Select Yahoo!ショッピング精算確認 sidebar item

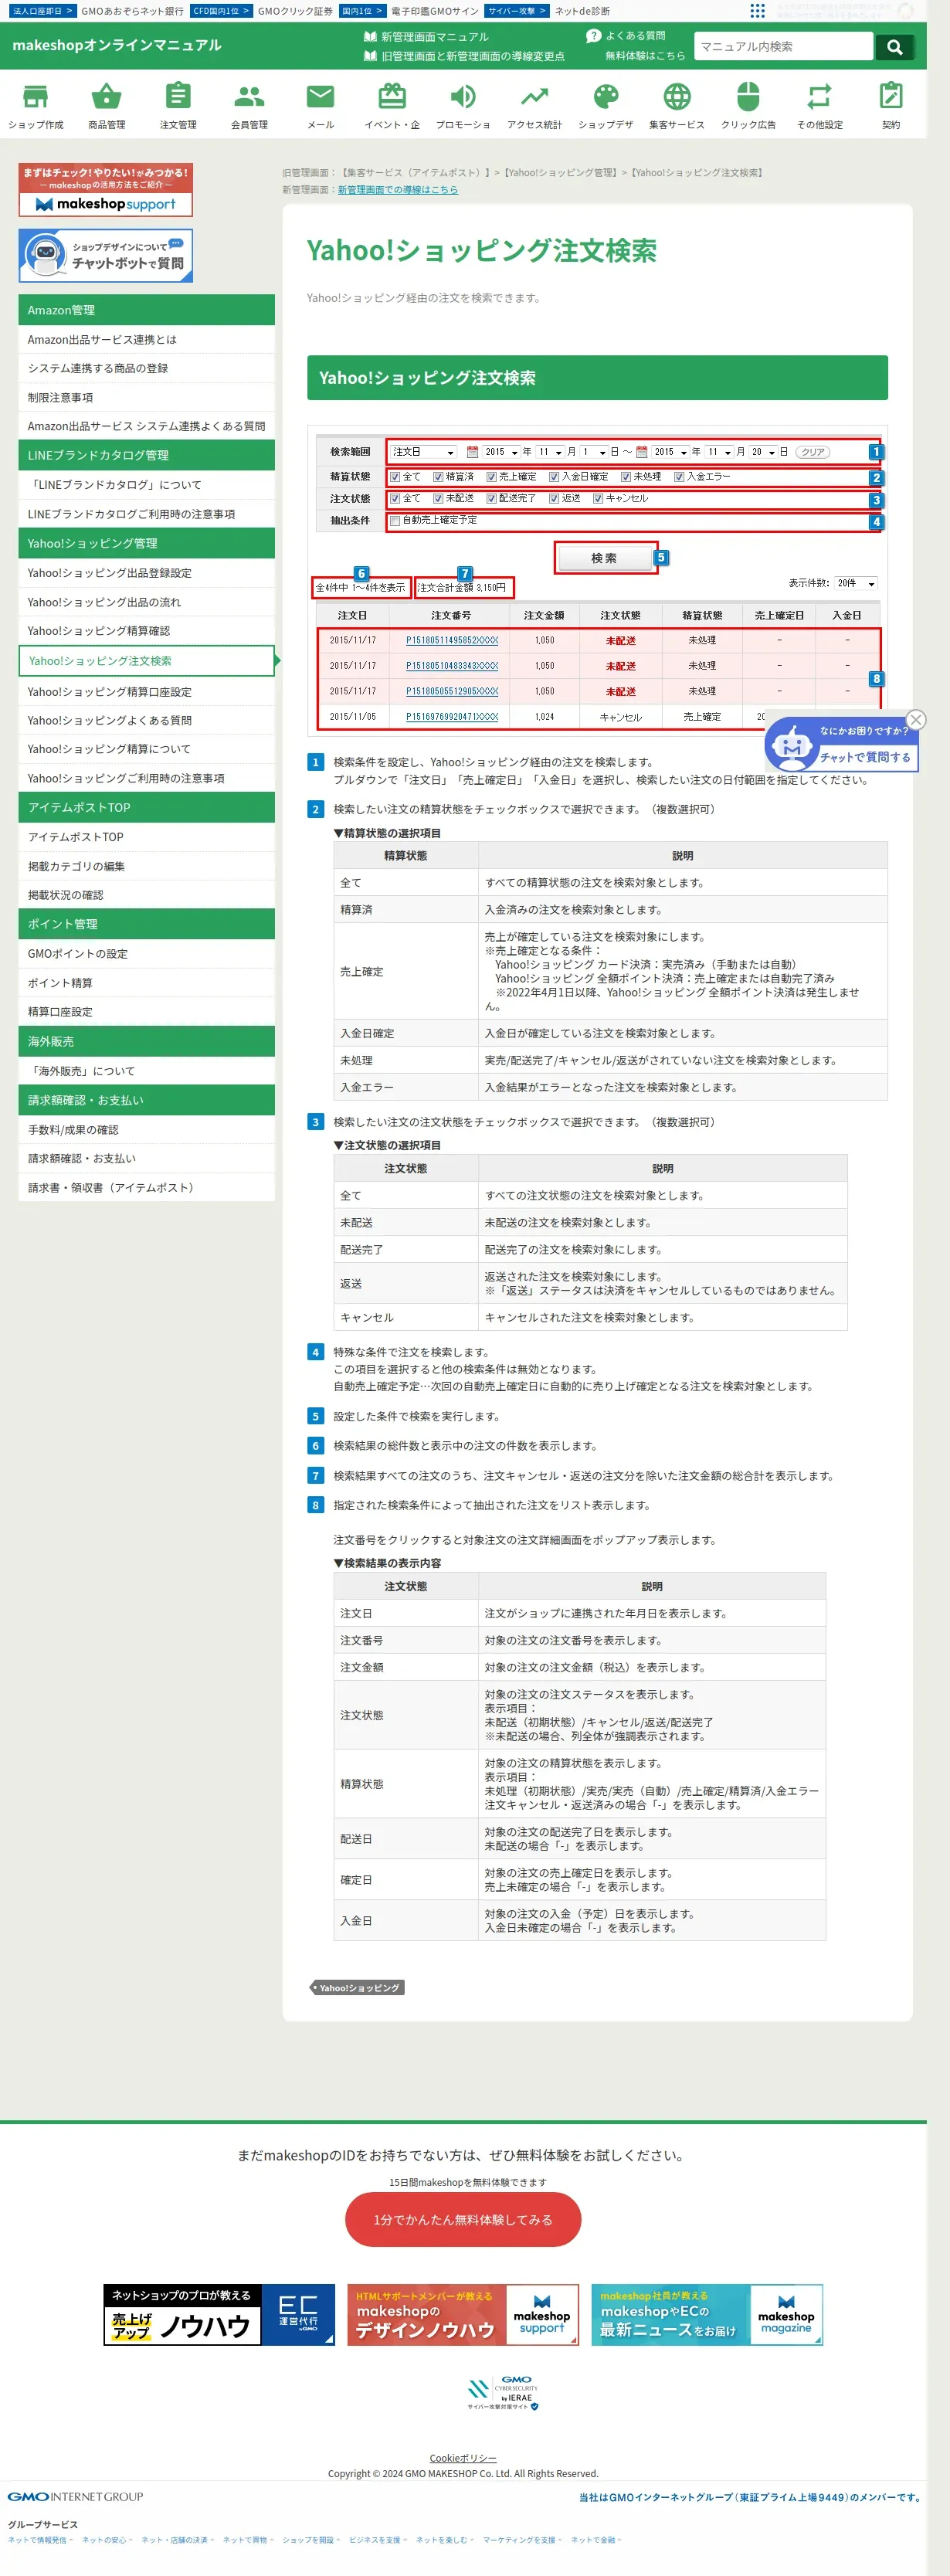146,631
